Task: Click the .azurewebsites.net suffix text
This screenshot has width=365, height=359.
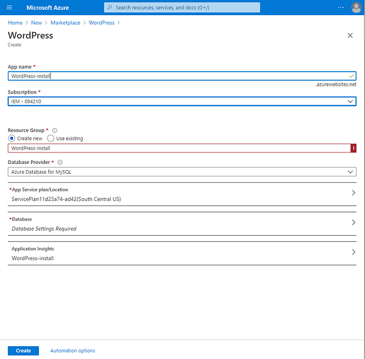Action: (336, 84)
